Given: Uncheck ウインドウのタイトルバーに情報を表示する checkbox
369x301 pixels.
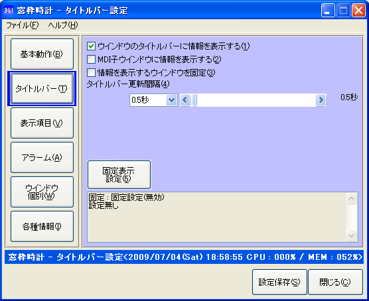Looking at the screenshot, I should point(92,46).
